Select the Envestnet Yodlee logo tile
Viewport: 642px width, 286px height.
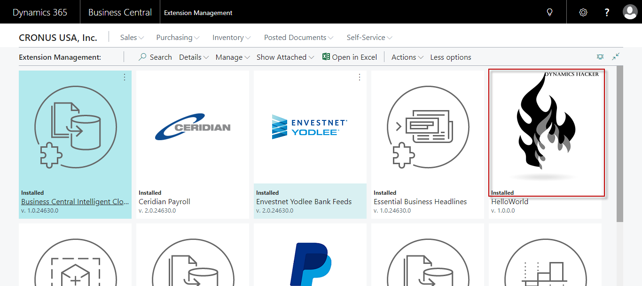(x=310, y=127)
